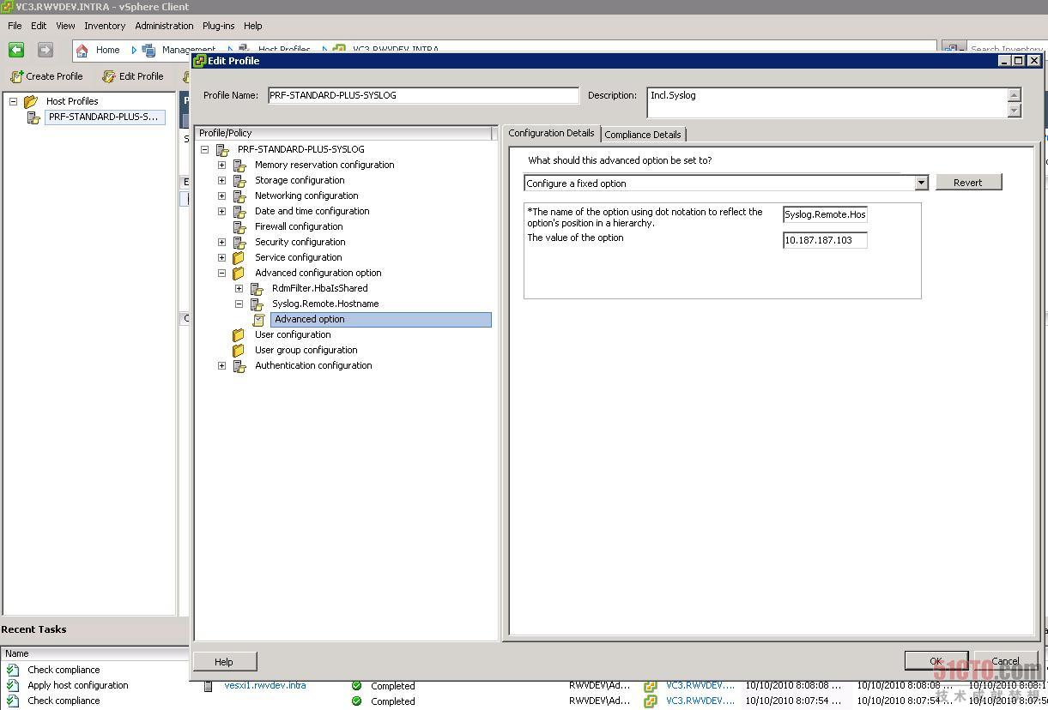Open the 'Configure a fixed option' dropdown

[921, 183]
